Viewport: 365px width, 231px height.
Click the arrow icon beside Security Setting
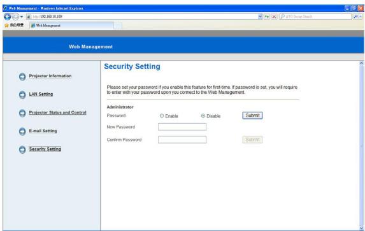pyautogui.click(x=22, y=149)
